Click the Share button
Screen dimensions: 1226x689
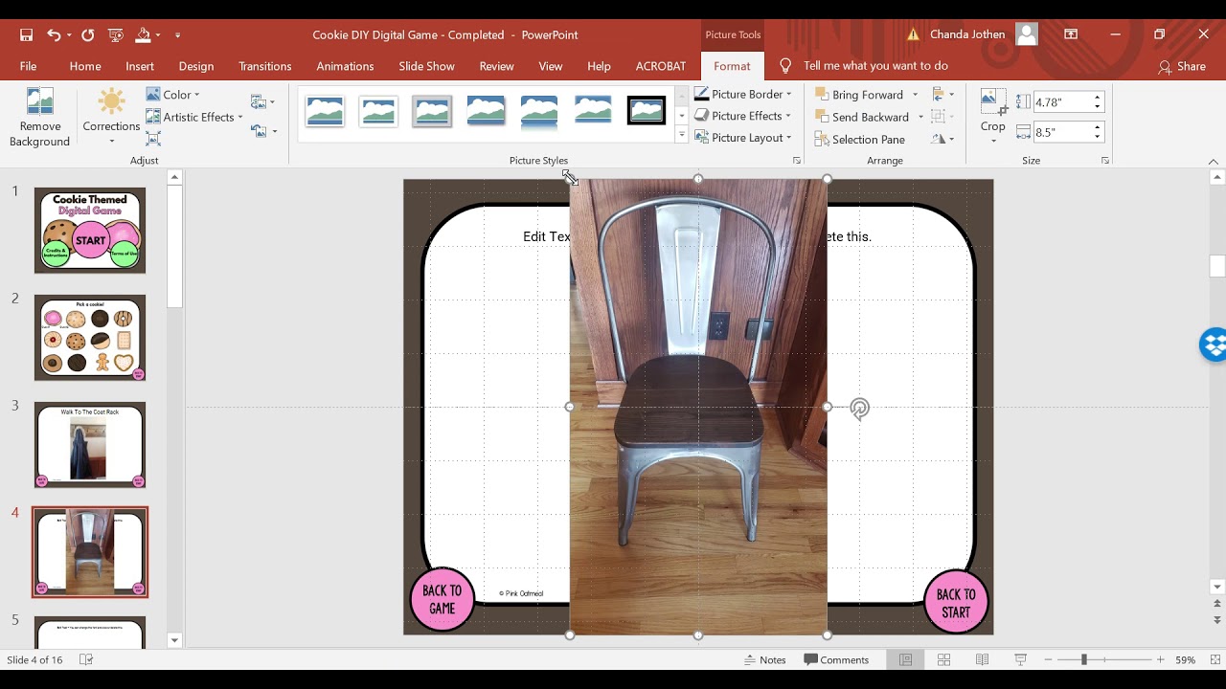(1182, 66)
